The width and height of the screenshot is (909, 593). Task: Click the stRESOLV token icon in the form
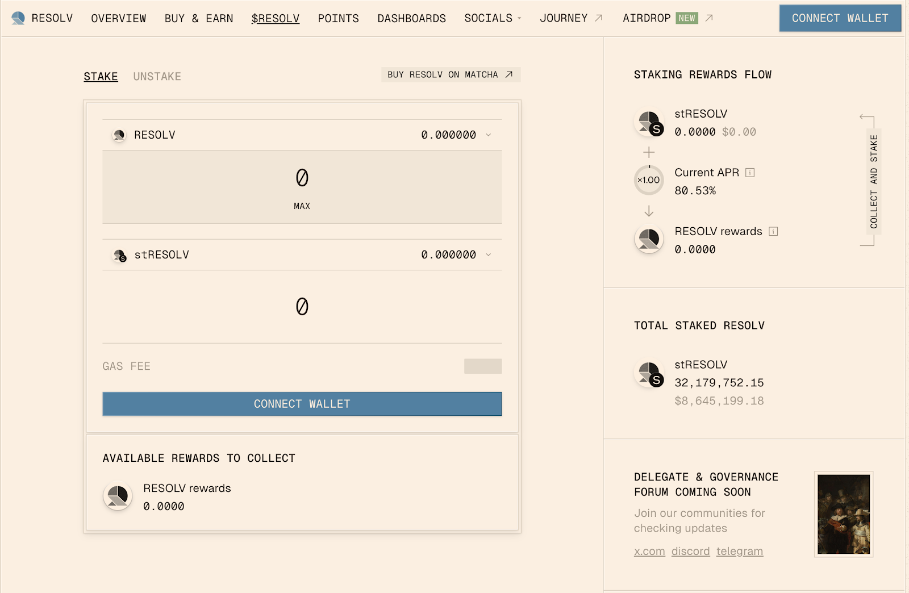click(x=120, y=255)
